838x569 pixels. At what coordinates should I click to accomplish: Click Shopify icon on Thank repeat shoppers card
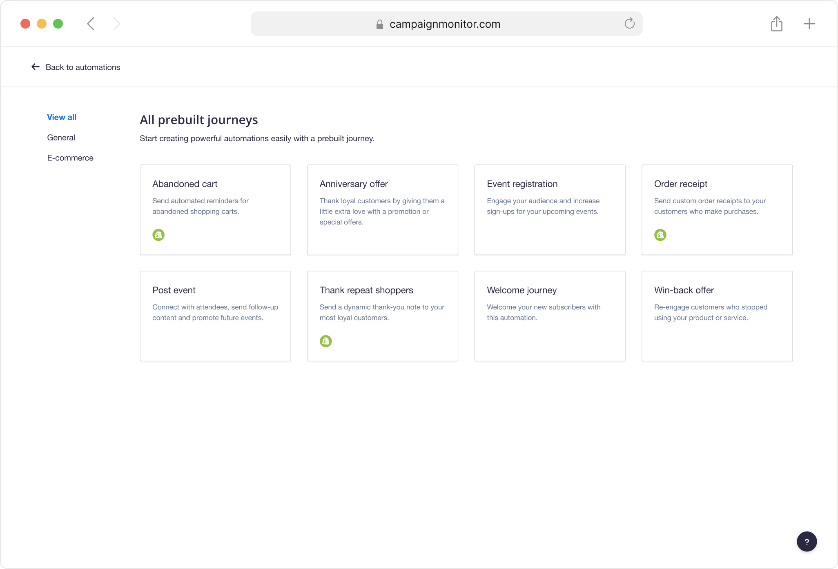[325, 341]
